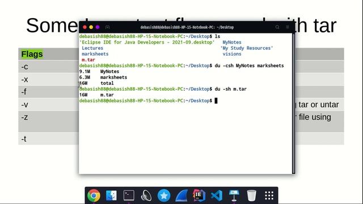
Task: Click the terminal search magnifier icon
Action: point(277,27)
